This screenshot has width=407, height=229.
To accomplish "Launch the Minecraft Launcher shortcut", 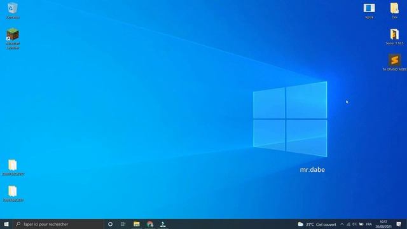I will pyautogui.click(x=13, y=38).
